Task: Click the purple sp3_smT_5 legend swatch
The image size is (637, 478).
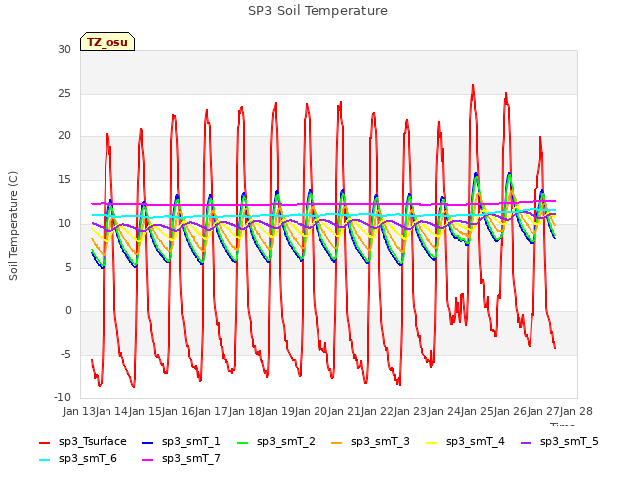Action: [x=527, y=442]
